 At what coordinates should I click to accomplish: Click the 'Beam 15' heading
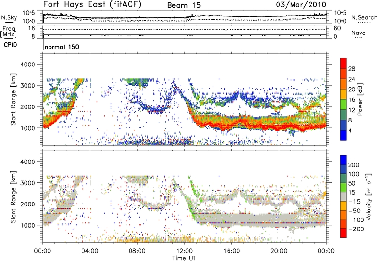pyautogui.click(x=184, y=5)
